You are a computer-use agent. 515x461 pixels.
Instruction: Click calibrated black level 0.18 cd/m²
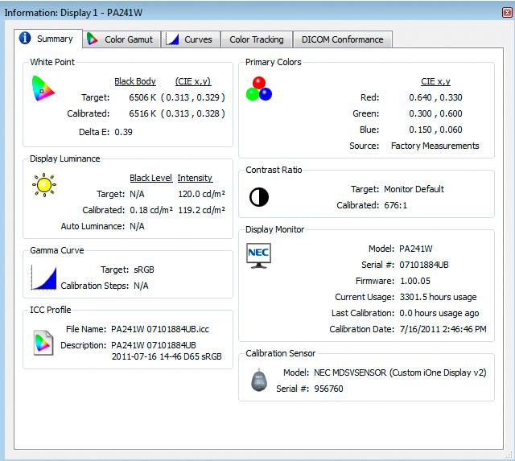pyautogui.click(x=151, y=210)
